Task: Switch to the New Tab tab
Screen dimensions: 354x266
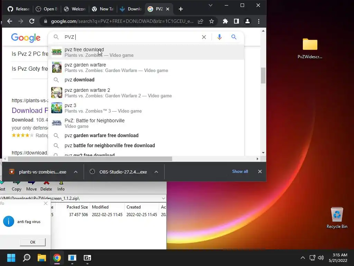Action: pos(102,9)
